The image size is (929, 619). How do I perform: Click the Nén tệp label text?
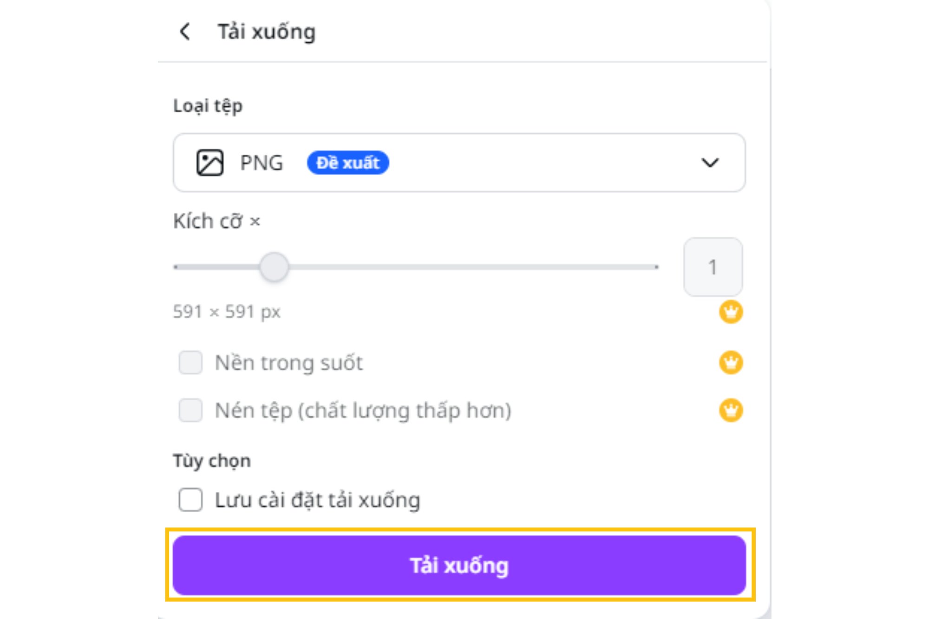[x=363, y=410]
